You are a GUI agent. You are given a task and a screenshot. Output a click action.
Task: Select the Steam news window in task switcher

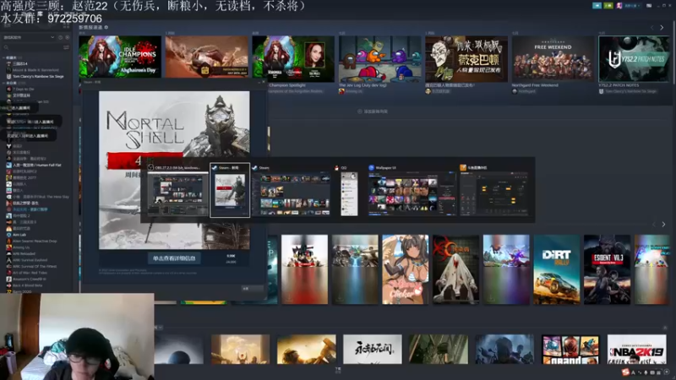click(230, 190)
